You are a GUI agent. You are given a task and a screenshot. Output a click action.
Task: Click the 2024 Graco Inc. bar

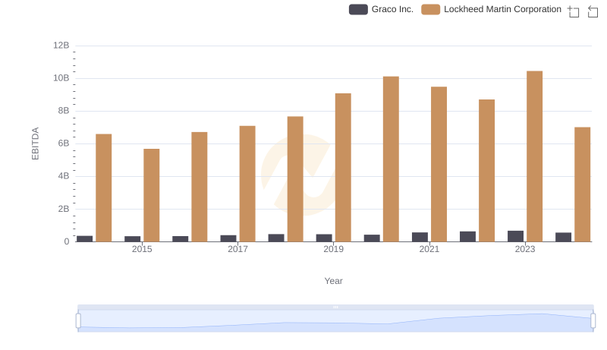pos(563,238)
